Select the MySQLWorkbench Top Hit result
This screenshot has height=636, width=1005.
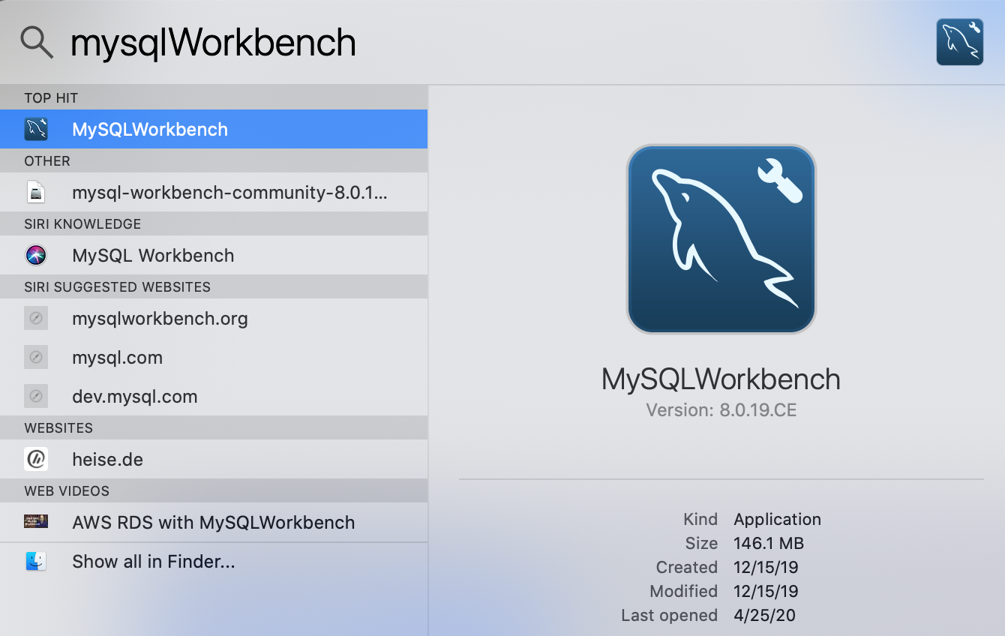point(150,128)
